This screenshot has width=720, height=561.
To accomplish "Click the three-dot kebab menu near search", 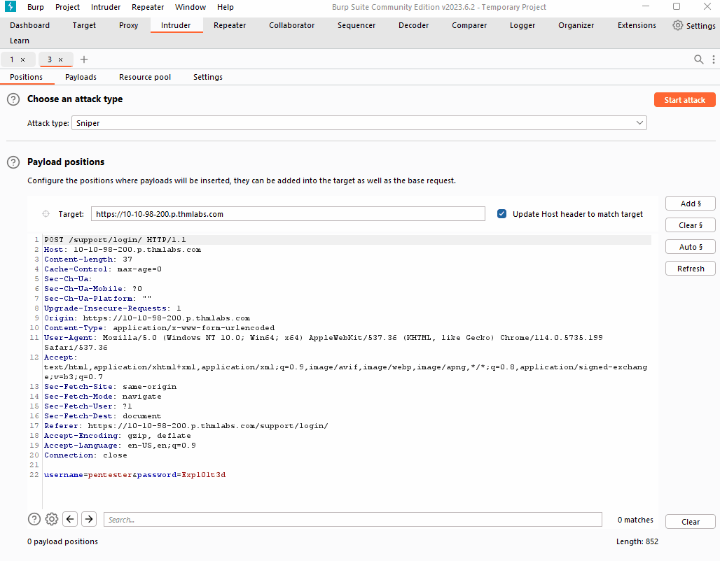I will pos(713,59).
